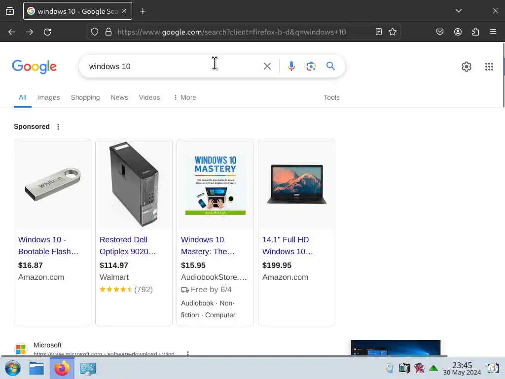Bookmark this page with star icon

coord(392,32)
